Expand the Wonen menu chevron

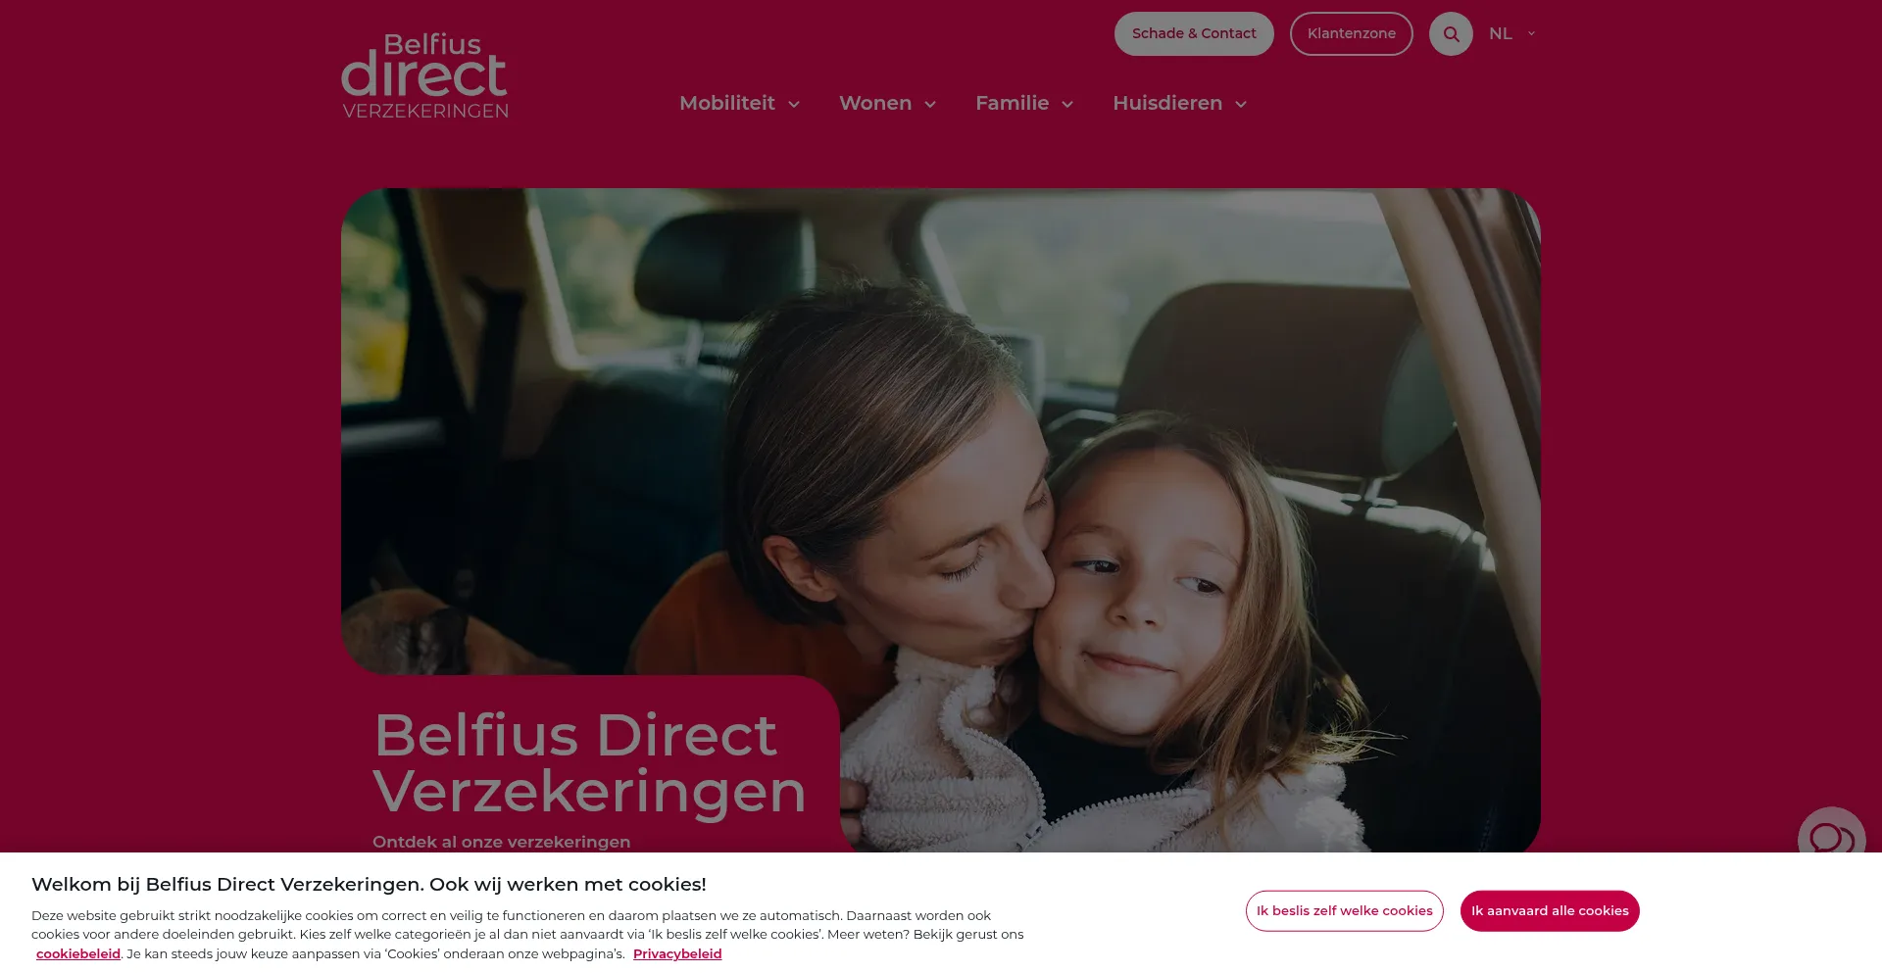click(x=930, y=104)
